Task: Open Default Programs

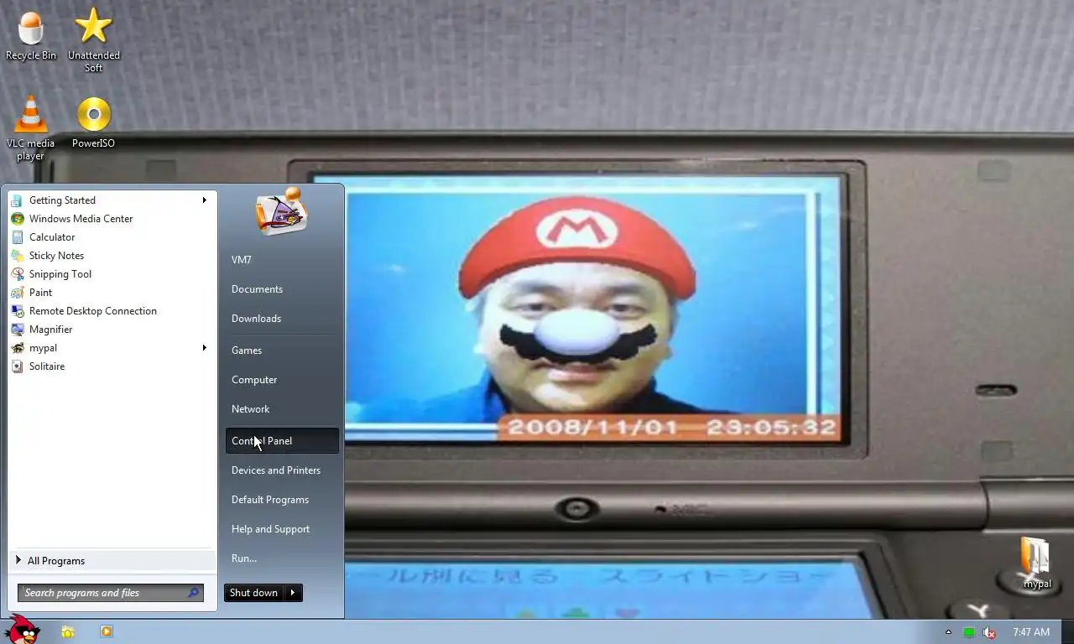Action: (x=281, y=500)
